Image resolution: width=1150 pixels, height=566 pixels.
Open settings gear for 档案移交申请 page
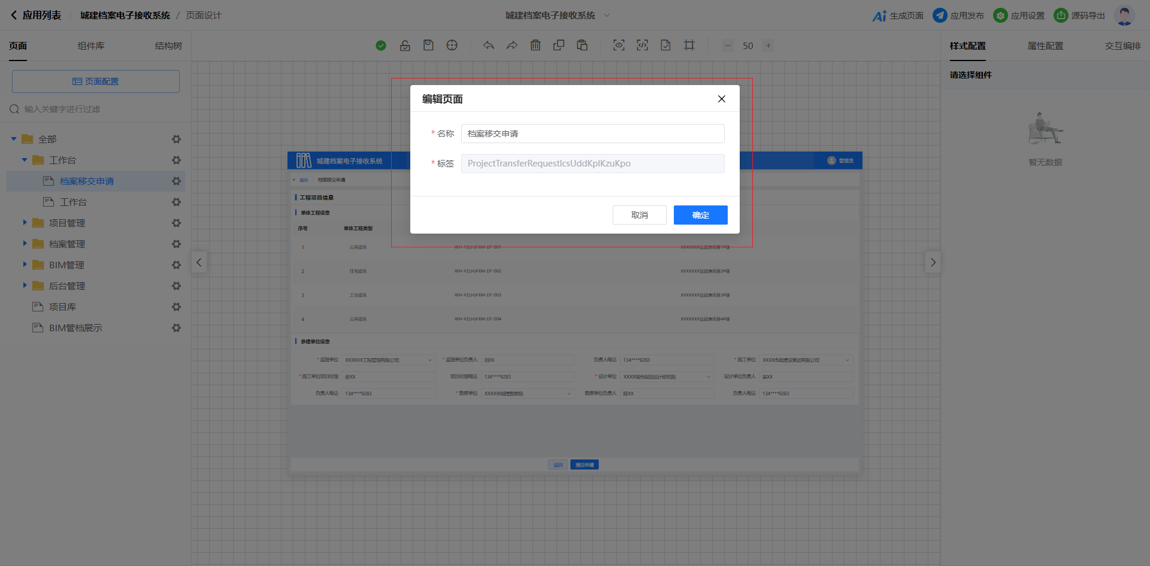[176, 181]
